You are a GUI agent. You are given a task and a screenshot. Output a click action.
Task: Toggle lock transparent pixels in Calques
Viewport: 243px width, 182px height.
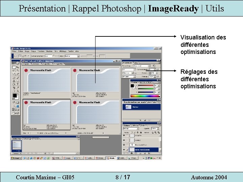(132, 132)
